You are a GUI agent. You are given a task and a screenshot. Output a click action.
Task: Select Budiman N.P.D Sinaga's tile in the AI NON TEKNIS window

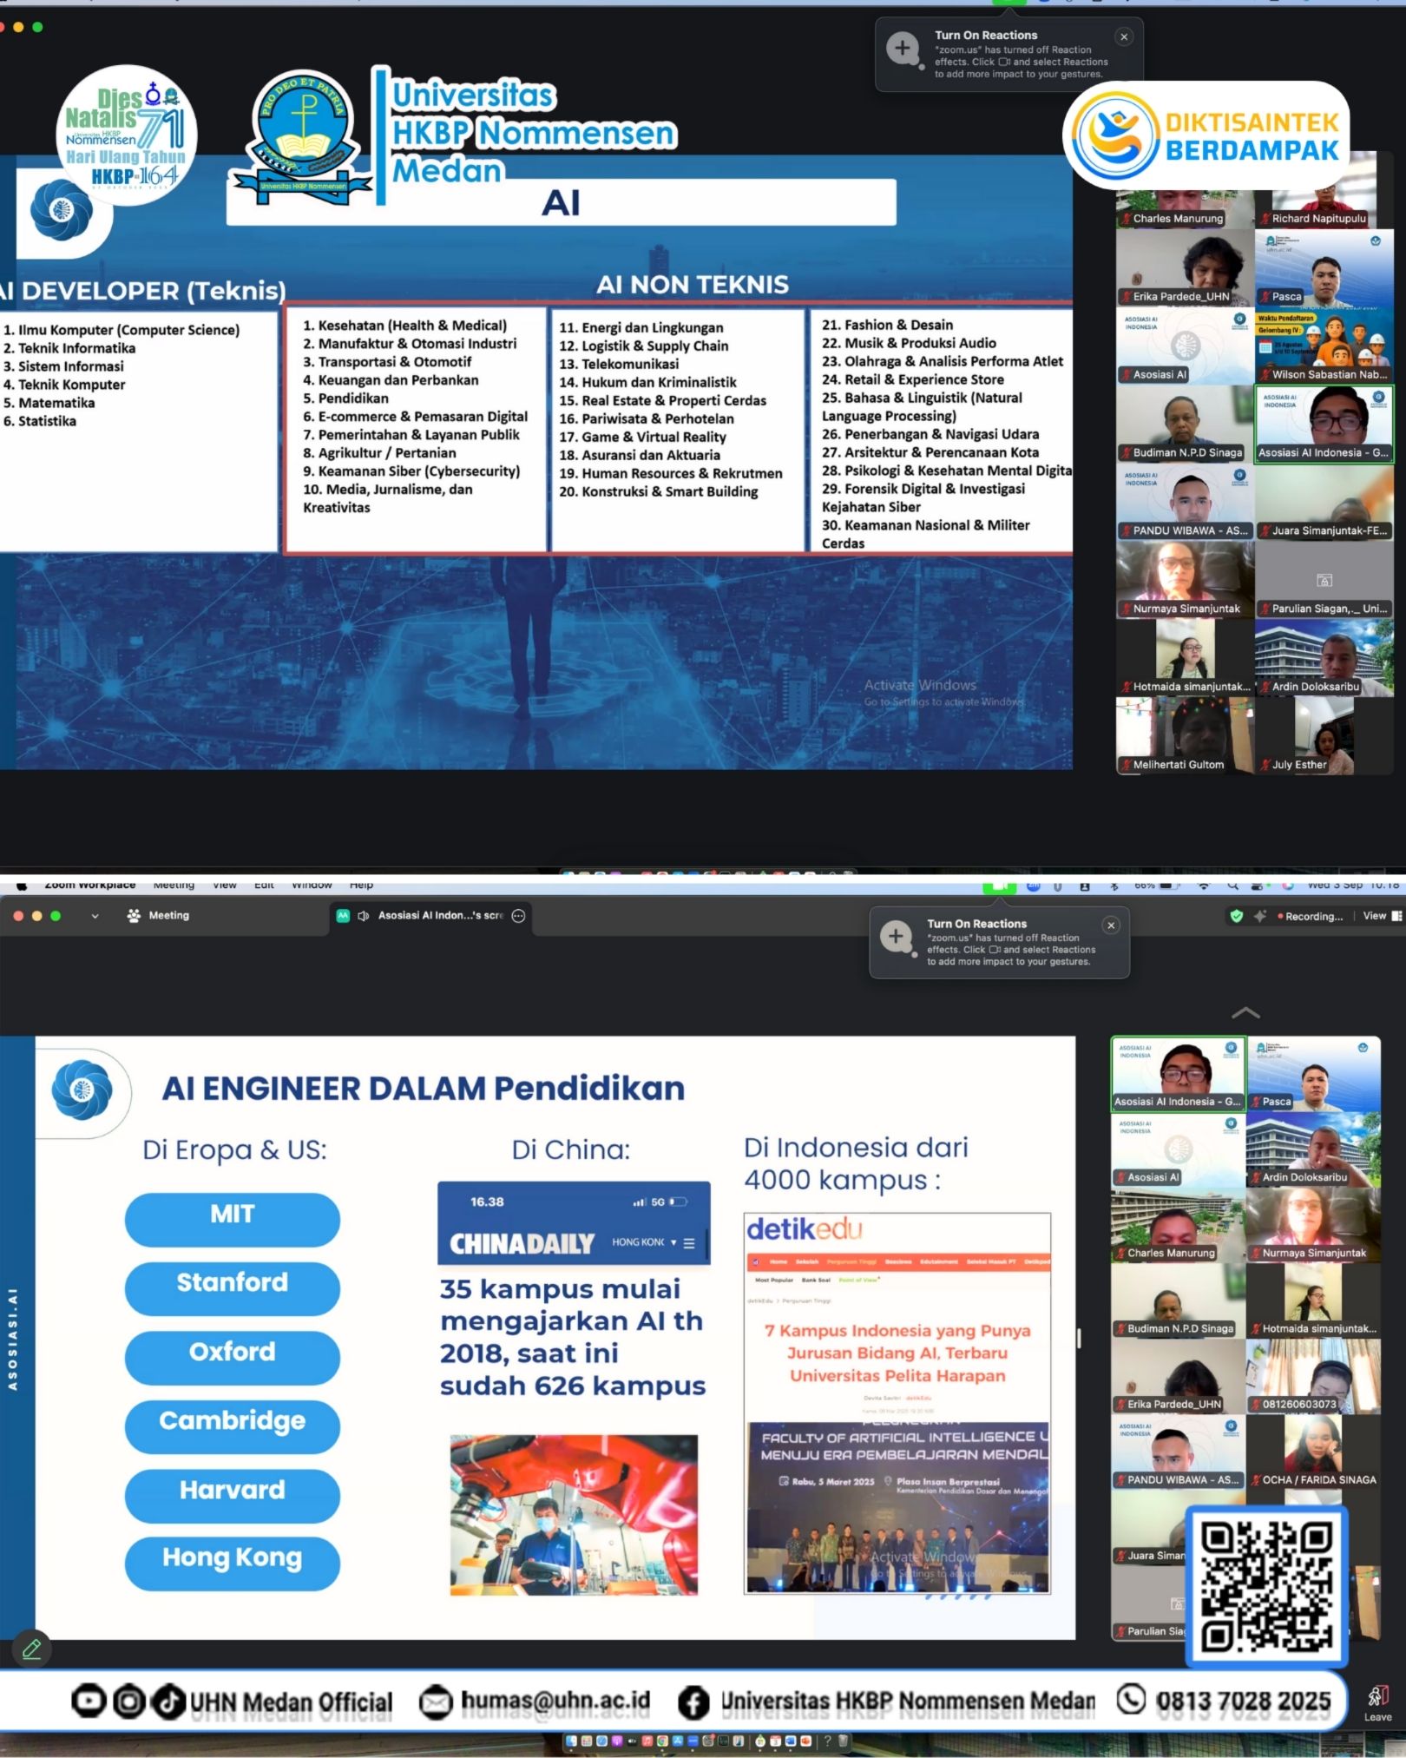[x=1185, y=424]
